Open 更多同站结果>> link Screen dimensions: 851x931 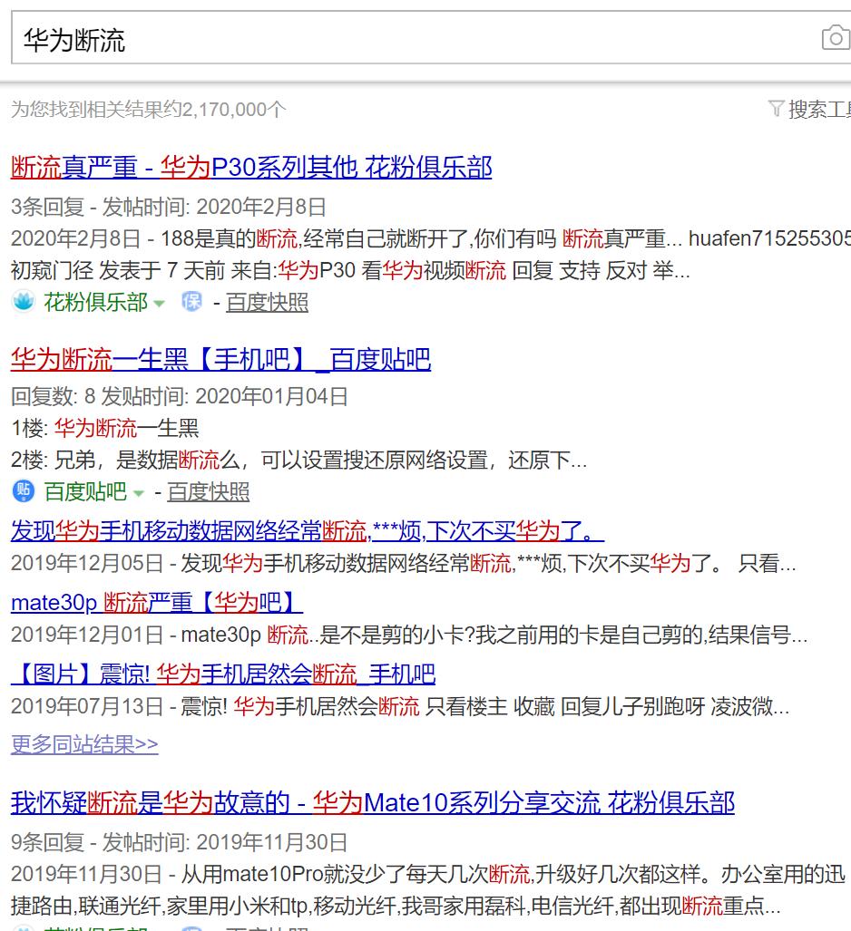pos(84,742)
